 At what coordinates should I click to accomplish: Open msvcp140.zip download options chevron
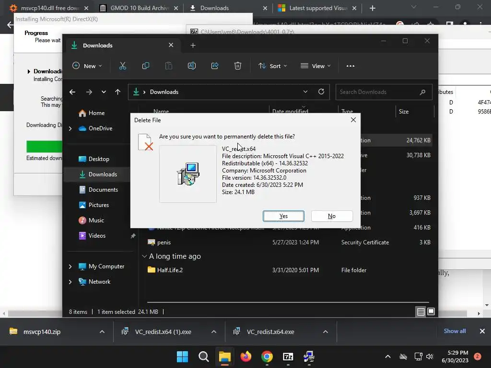102,332
